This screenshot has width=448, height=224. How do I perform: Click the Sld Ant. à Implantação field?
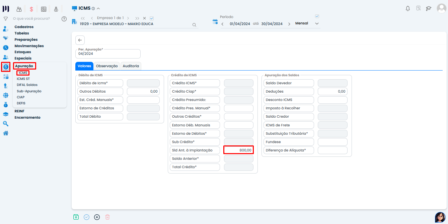238,150
